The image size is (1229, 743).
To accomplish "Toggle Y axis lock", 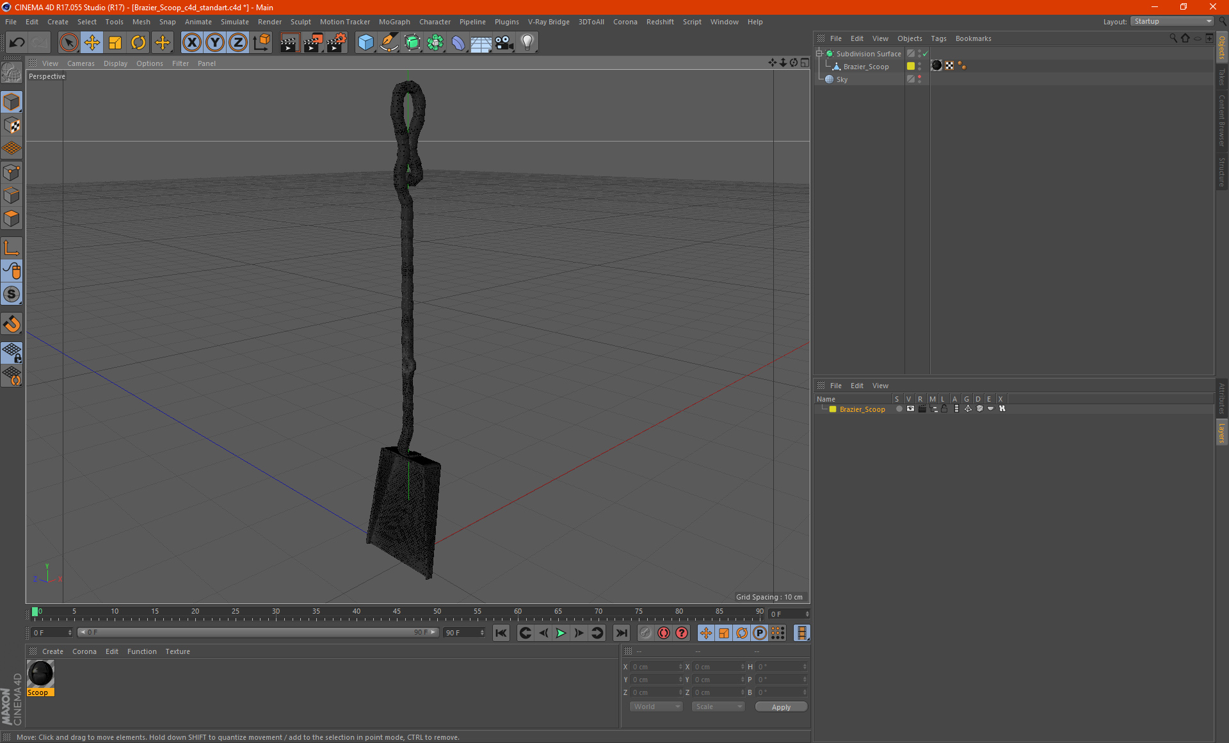I will point(215,43).
